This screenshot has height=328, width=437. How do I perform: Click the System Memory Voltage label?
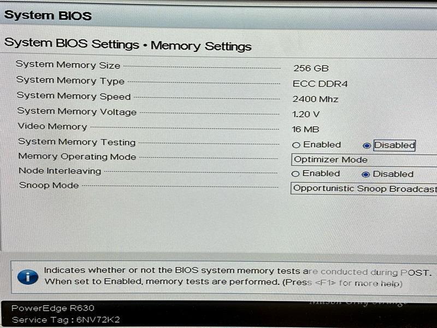tap(76, 112)
